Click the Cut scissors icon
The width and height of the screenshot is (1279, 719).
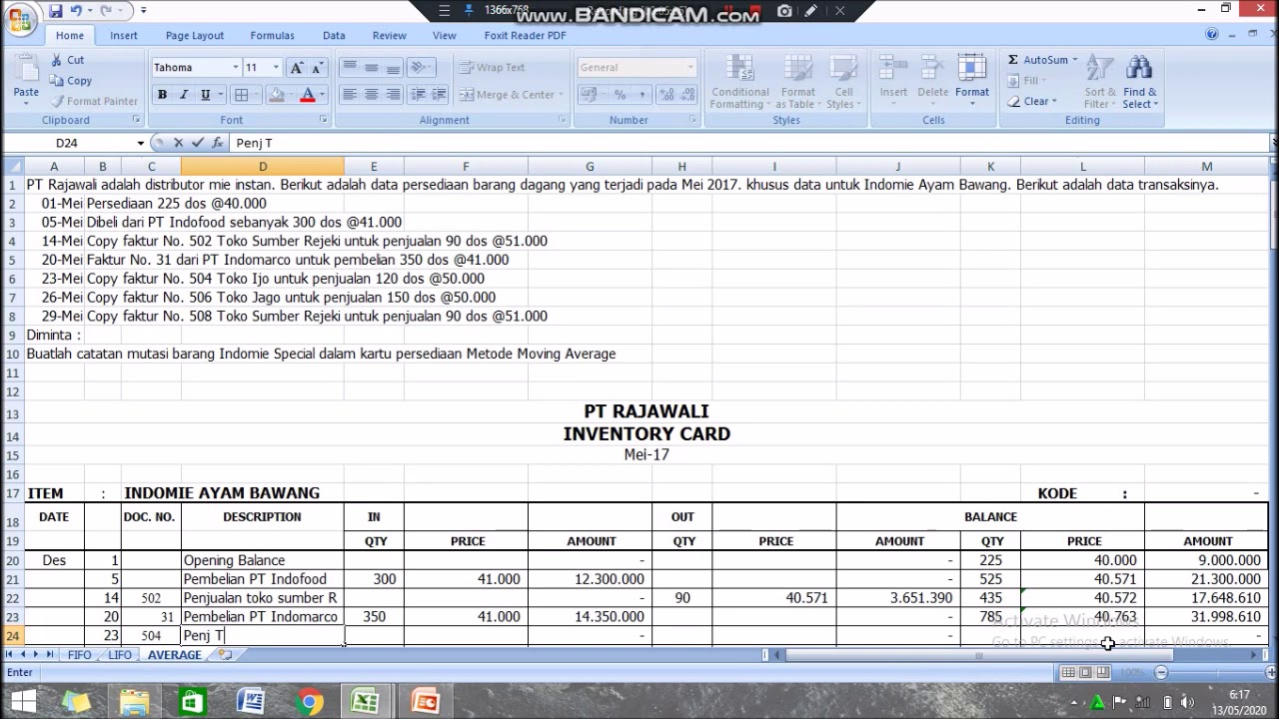pos(56,60)
